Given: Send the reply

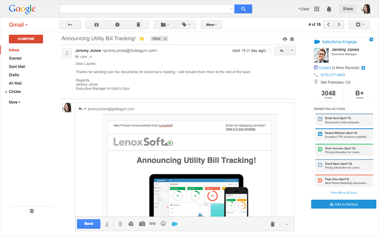Looking at the screenshot, I should pyautogui.click(x=89, y=224).
